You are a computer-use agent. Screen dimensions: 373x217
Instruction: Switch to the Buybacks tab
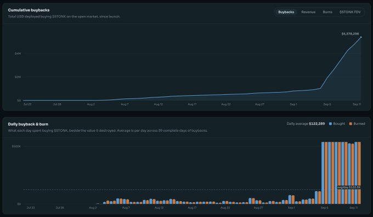pyautogui.click(x=286, y=12)
